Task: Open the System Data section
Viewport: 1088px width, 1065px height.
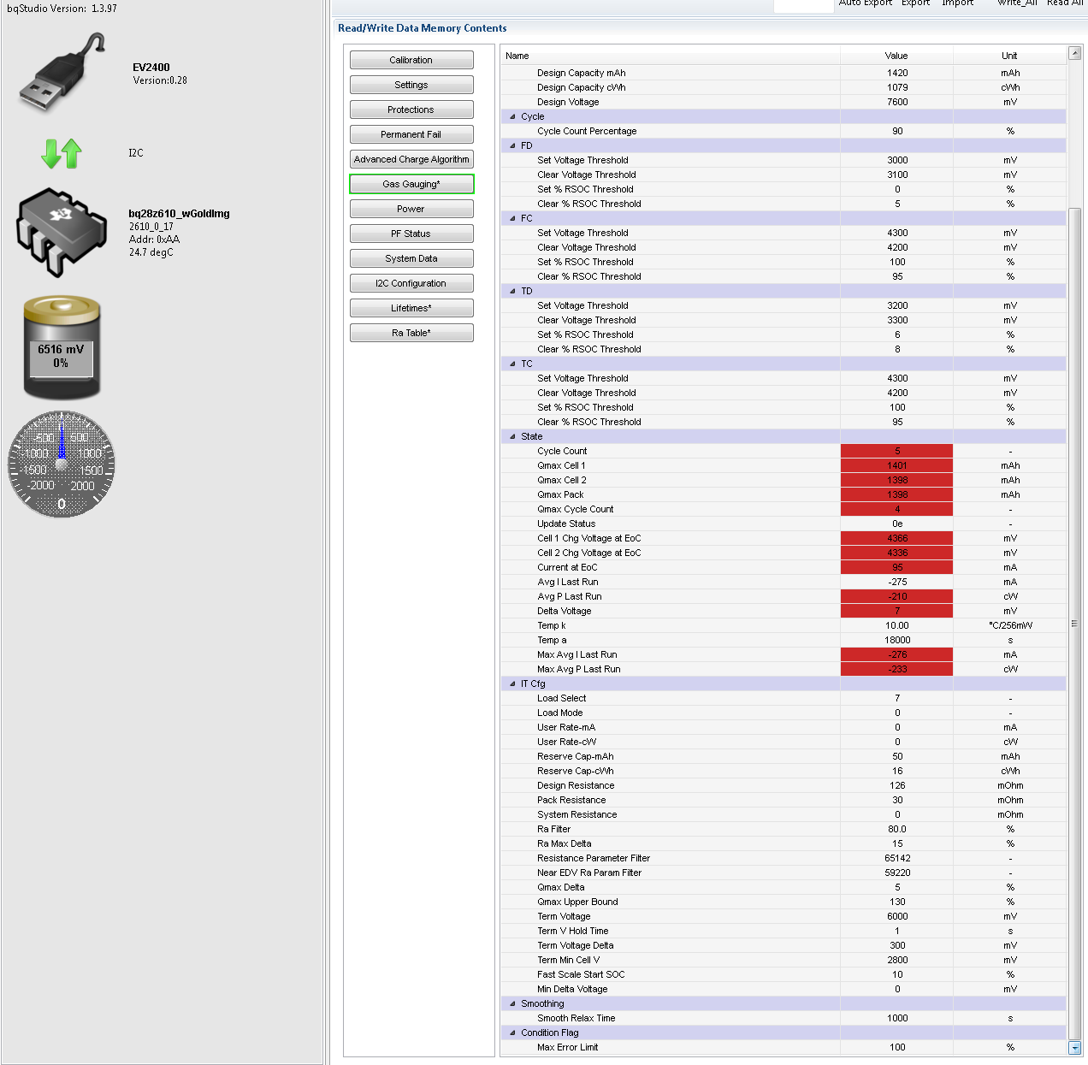Action: point(411,258)
